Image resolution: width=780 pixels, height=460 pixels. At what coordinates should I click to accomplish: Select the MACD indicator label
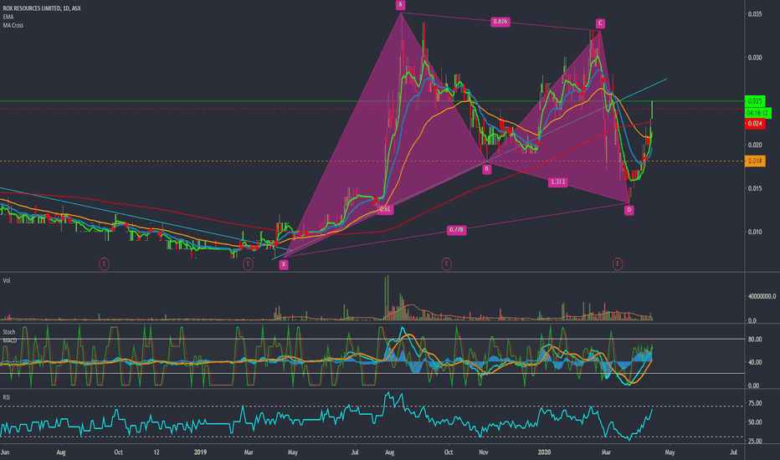10,340
